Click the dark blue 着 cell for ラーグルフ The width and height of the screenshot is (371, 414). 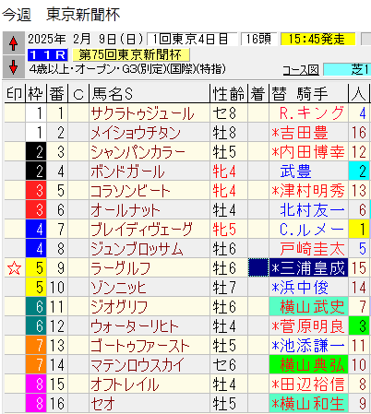click(258, 268)
